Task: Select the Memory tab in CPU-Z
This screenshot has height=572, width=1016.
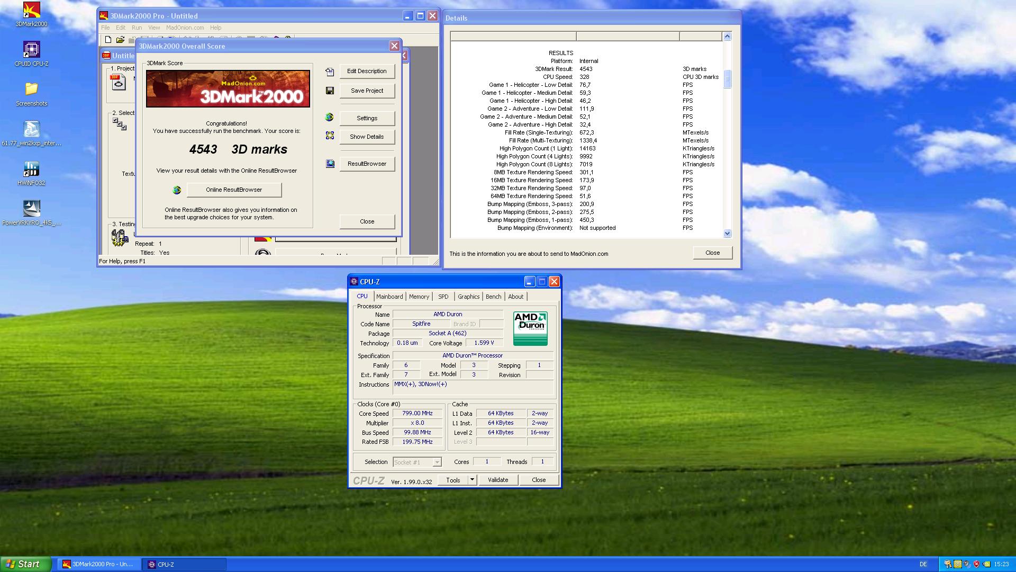Action: coord(419,296)
